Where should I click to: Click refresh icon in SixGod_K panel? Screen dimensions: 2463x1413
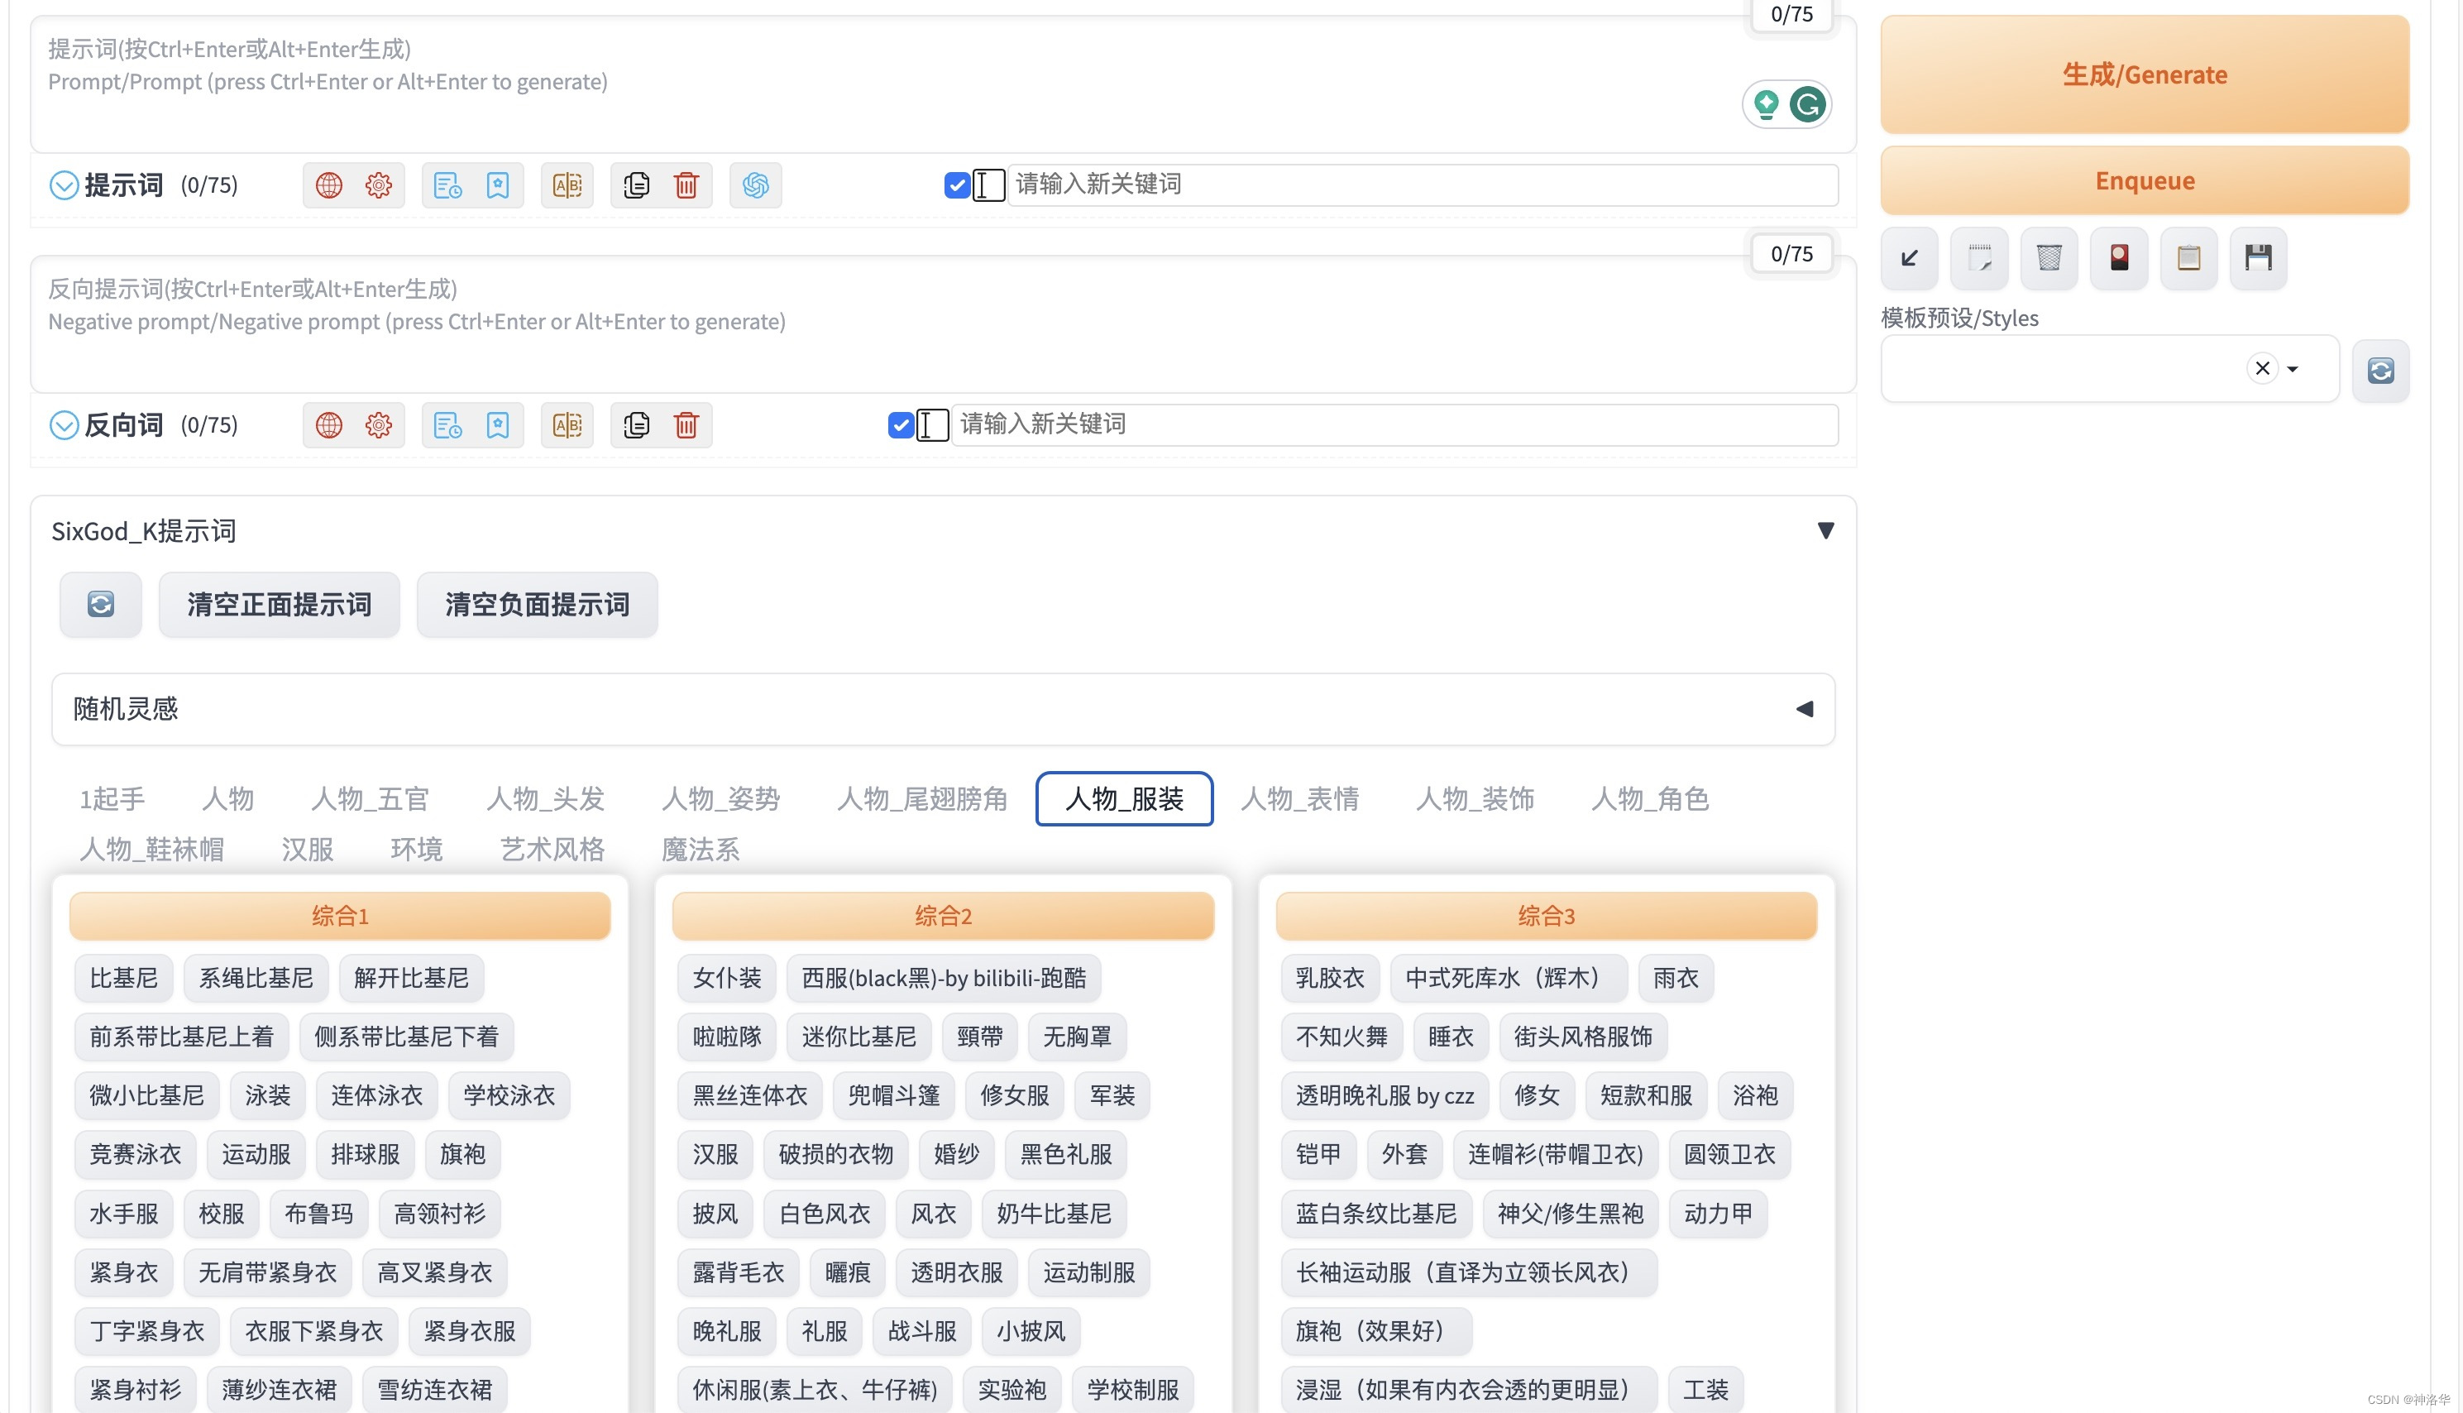click(x=101, y=605)
